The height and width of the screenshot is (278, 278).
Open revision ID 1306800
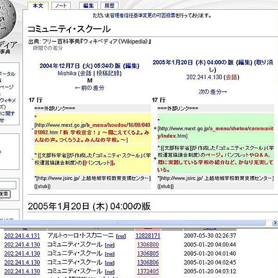[x=148, y=245]
